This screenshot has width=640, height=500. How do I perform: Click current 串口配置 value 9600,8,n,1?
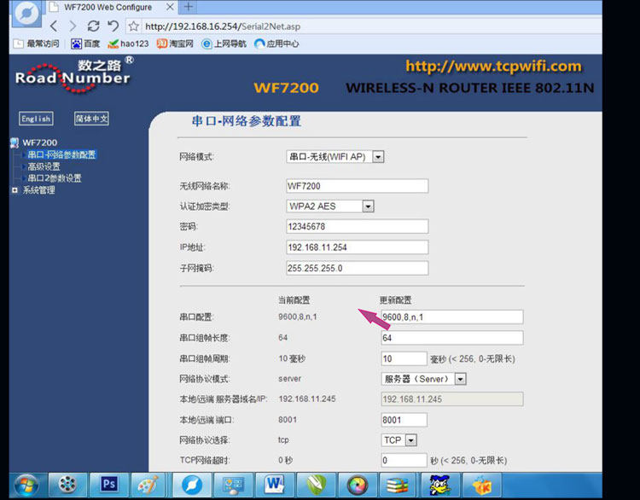[298, 317]
